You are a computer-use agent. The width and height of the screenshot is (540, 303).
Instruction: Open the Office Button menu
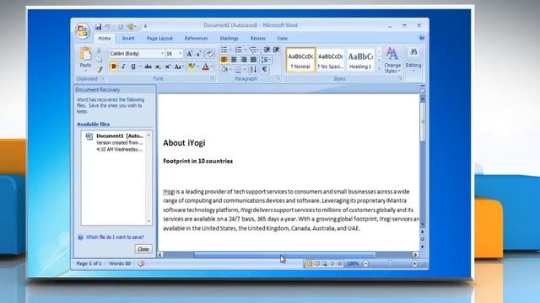(83, 31)
